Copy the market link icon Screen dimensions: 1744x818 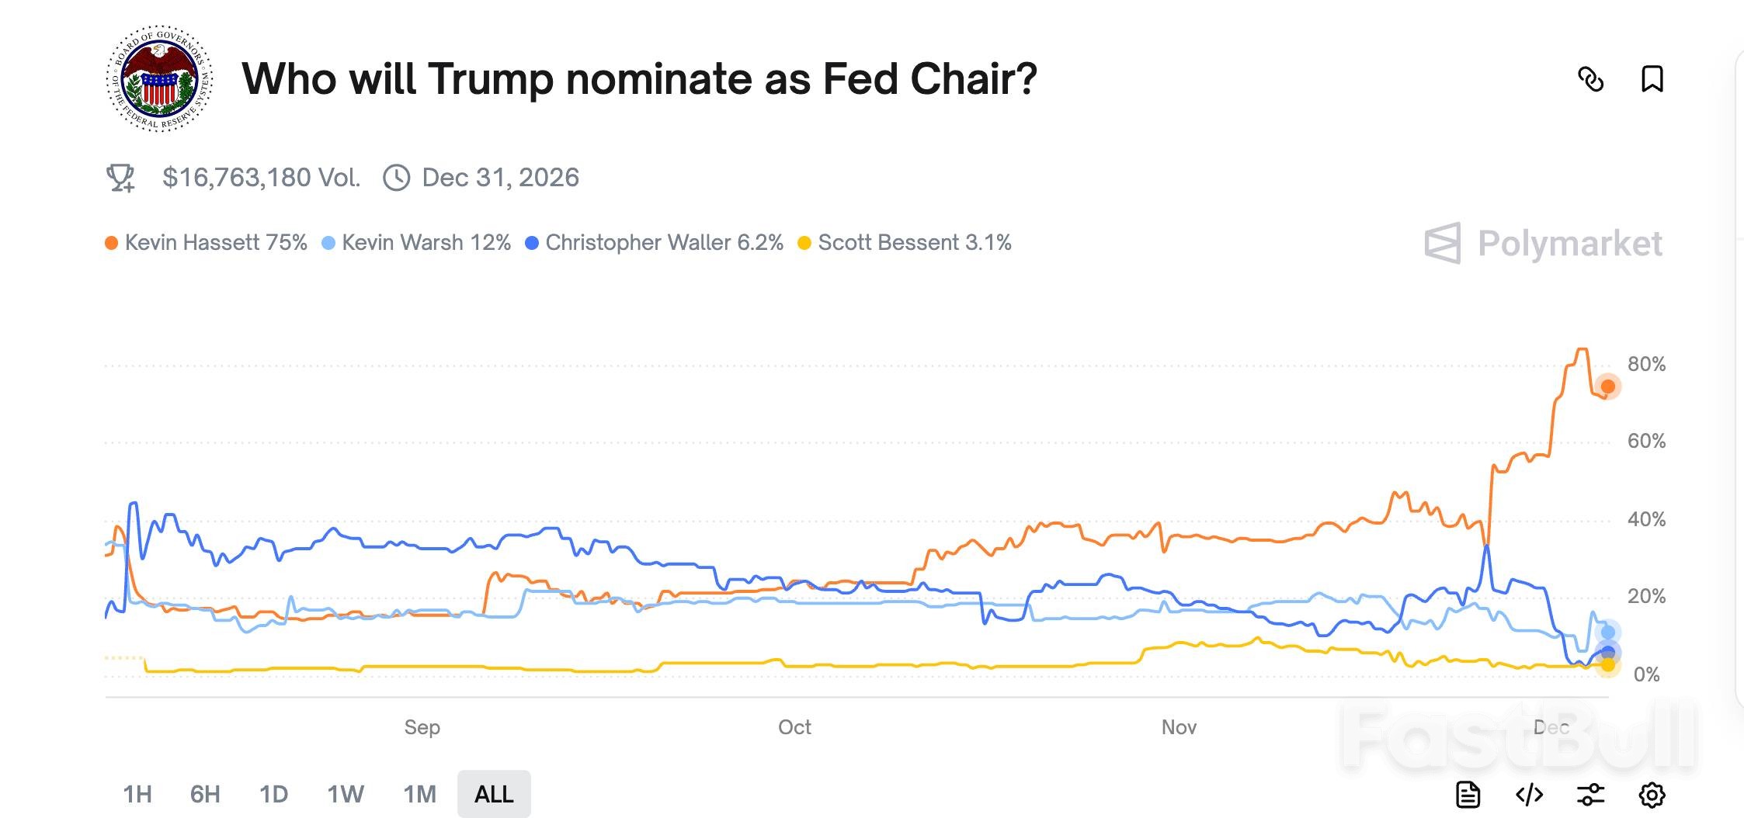(1590, 79)
